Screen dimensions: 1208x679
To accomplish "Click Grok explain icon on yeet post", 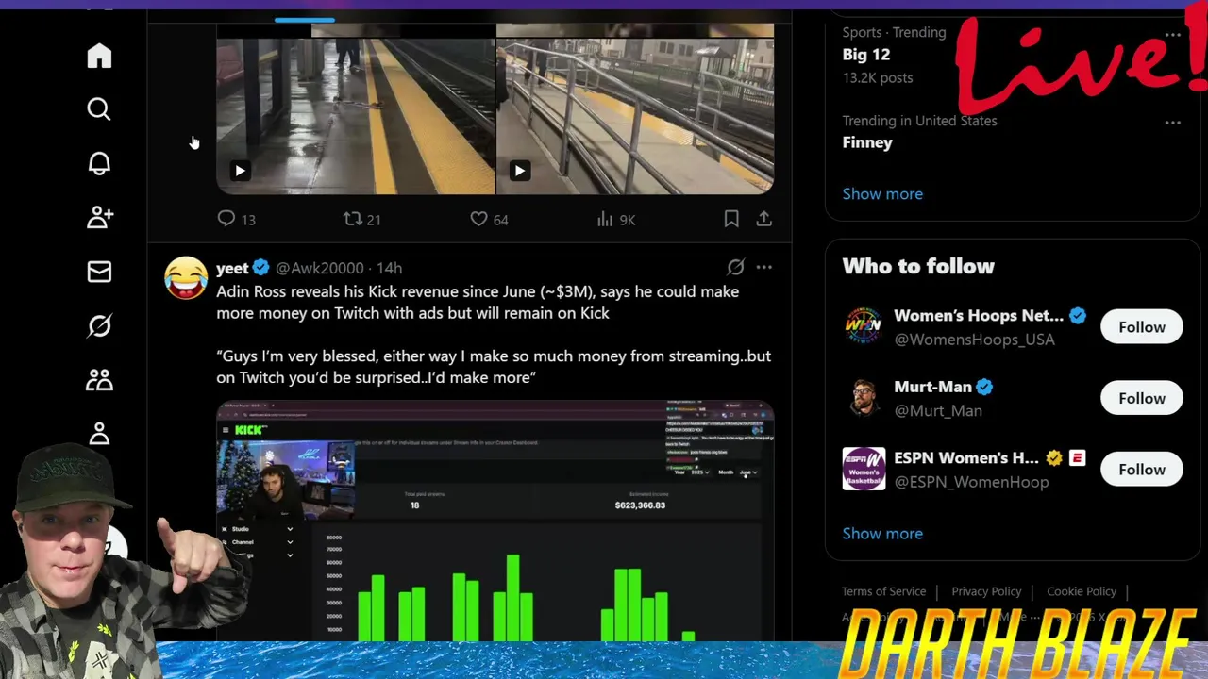I will click(x=735, y=268).
